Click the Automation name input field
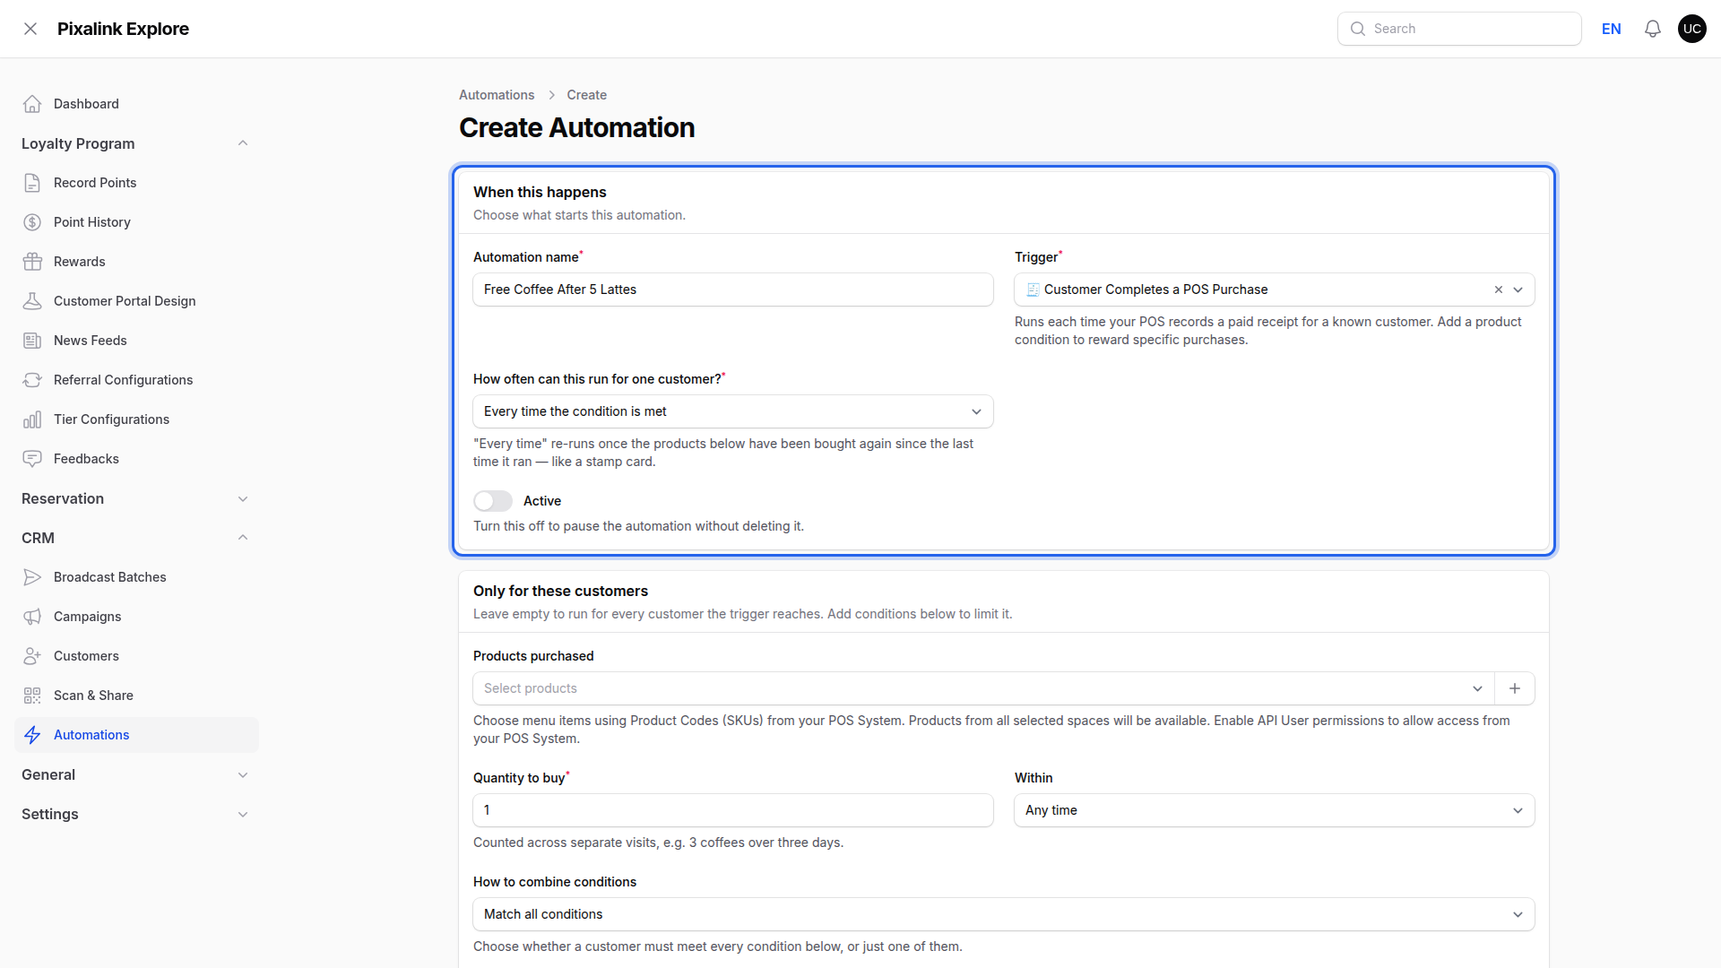 [x=733, y=290]
